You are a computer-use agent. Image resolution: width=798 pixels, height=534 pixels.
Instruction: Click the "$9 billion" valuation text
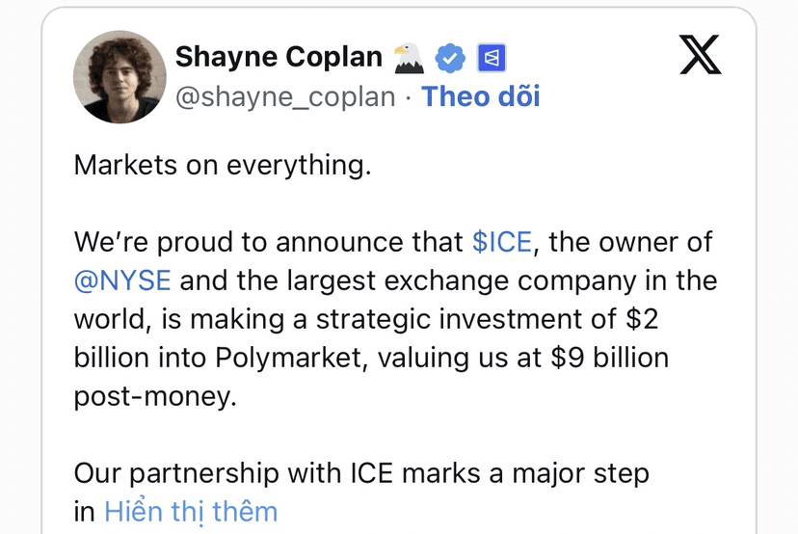tap(610, 358)
